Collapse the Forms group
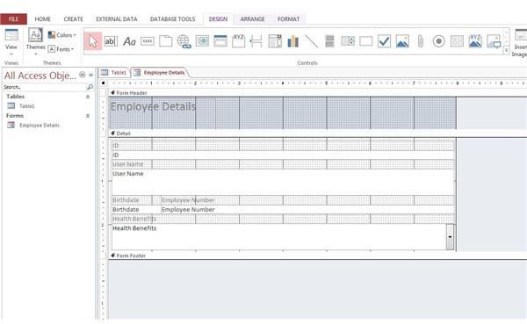This screenshot has height=324, width=527. tap(88, 116)
